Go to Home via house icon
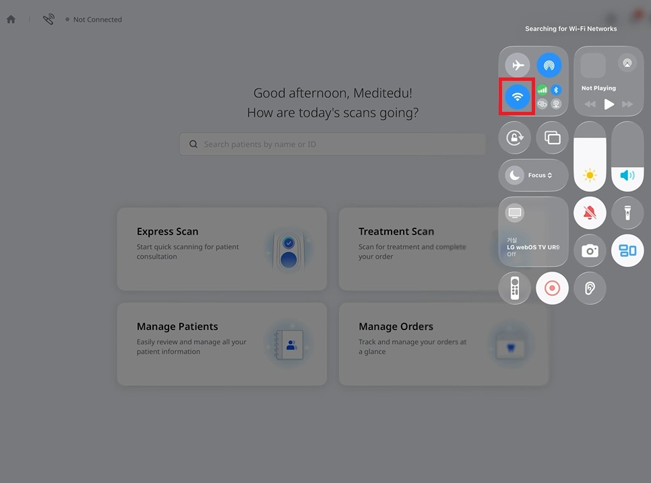Screen dimensions: 651x483 click(11, 19)
